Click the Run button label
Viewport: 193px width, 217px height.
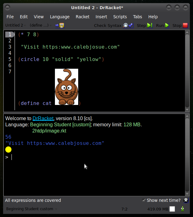(x=160, y=26)
